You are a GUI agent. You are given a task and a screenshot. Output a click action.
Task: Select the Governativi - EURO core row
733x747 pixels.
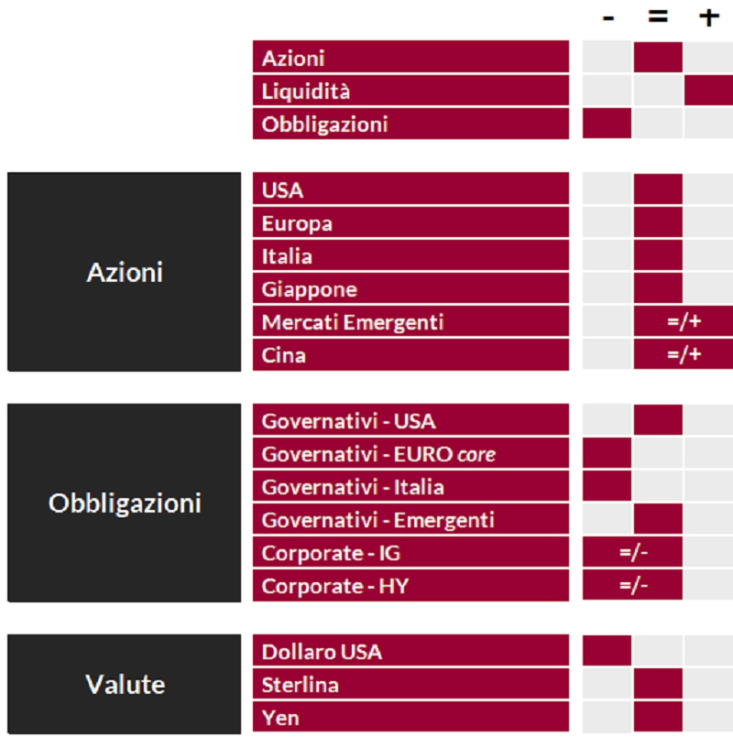click(x=410, y=453)
